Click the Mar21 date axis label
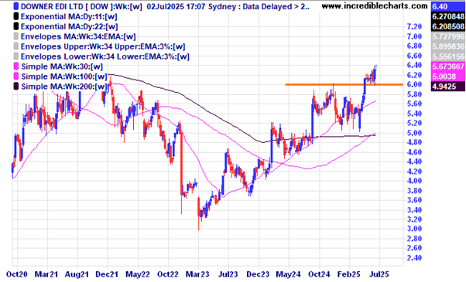466x282 pixels. (x=46, y=274)
